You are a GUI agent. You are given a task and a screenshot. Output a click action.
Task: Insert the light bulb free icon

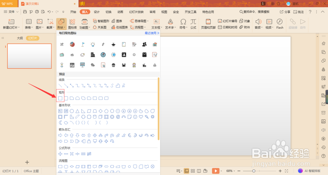click(x=93, y=44)
